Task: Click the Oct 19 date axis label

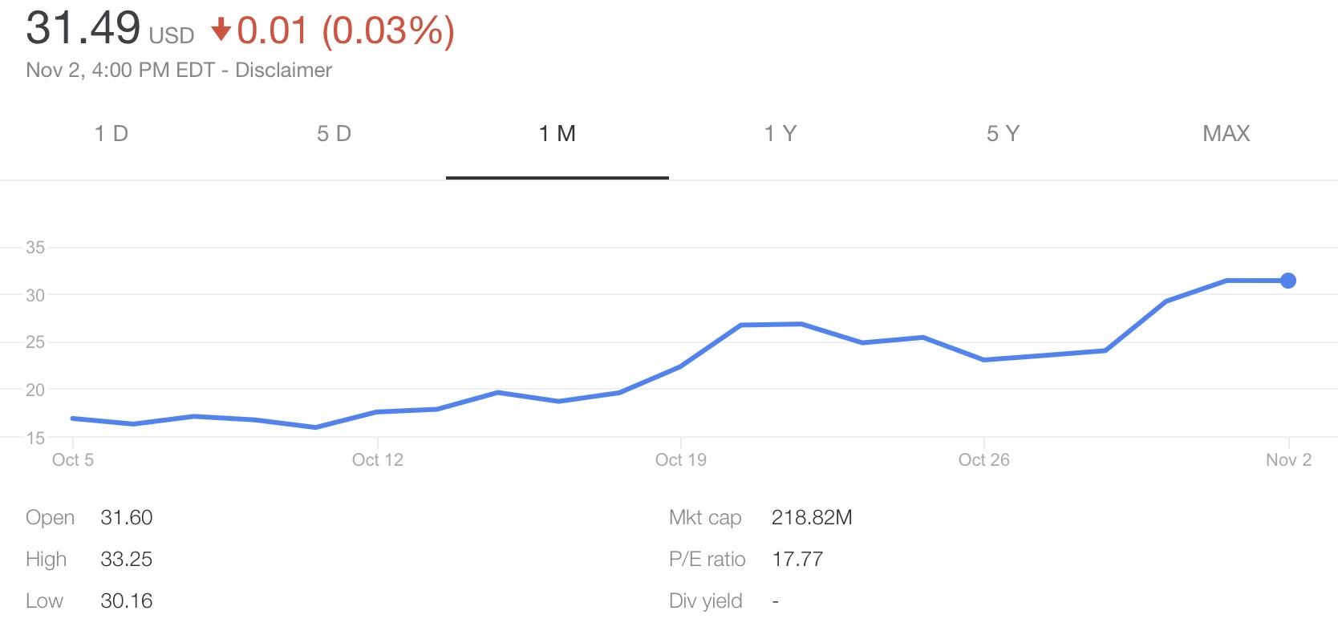Action: (x=680, y=460)
